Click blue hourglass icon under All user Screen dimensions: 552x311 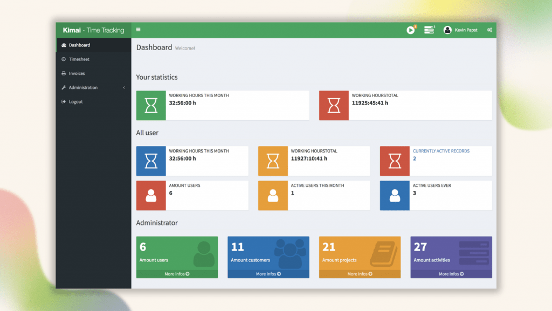pos(151,161)
